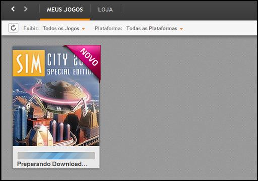The image size is (258, 181).
Task: Go forward with the right arrow
Action: point(25,9)
